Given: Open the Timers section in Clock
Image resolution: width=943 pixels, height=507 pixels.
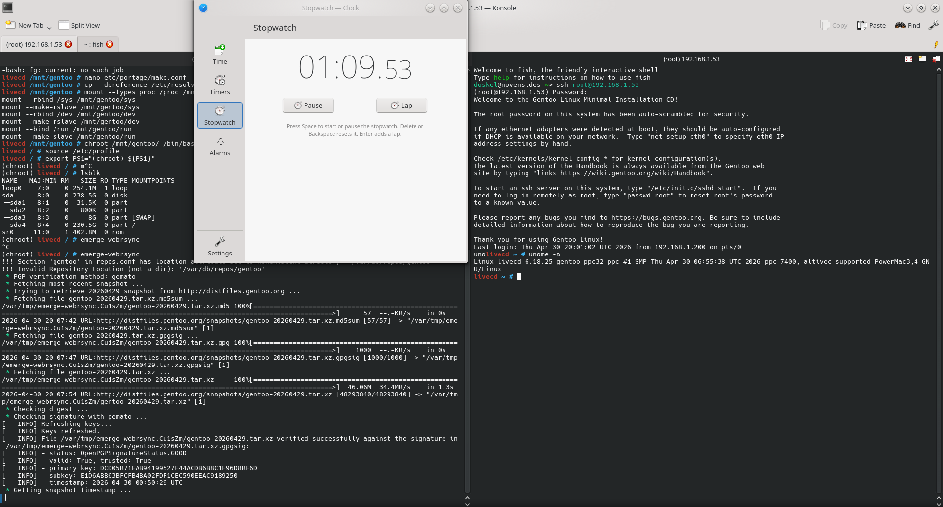Looking at the screenshot, I should (220, 85).
